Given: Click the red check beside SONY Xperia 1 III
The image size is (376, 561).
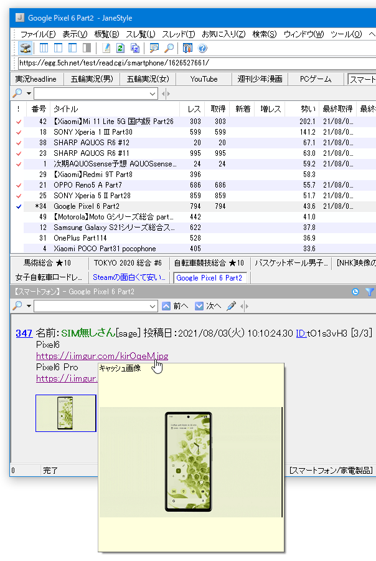Looking at the screenshot, I should point(19,132).
